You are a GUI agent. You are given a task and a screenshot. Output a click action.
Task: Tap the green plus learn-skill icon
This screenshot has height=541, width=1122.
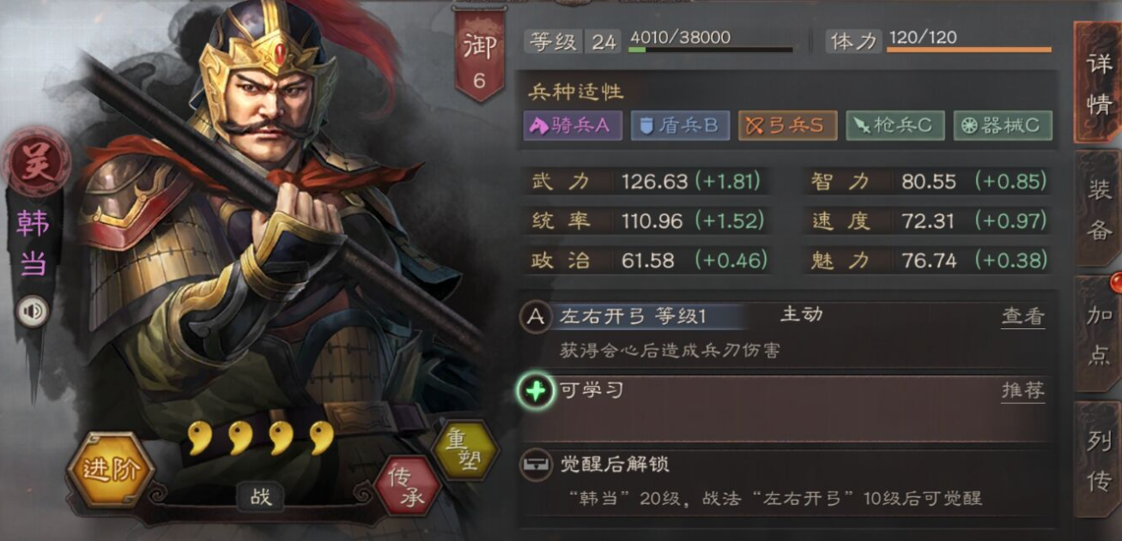536,391
